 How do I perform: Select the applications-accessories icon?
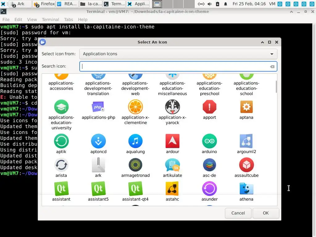coord(61,77)
